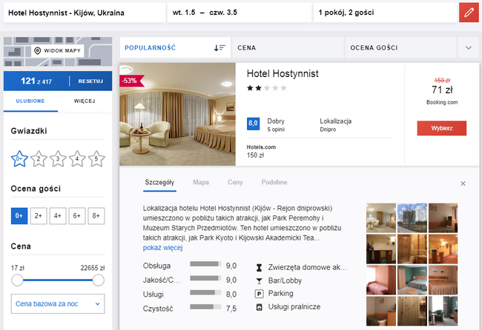Click the pokaż więcej link
482x330 pixels.
[x=162, y=248]
